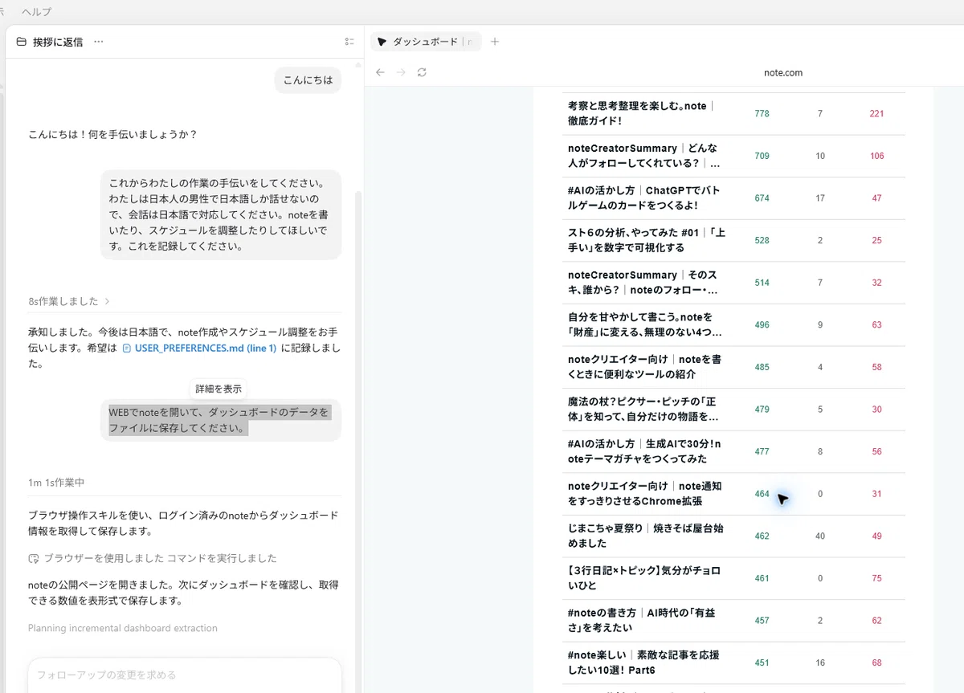Click the view count 451
This screenshot has height=693, width=964.
coord(762,662)
